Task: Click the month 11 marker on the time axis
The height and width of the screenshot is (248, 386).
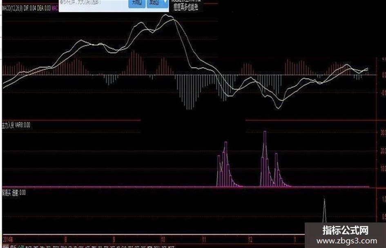Action: (x=204, y=239)
